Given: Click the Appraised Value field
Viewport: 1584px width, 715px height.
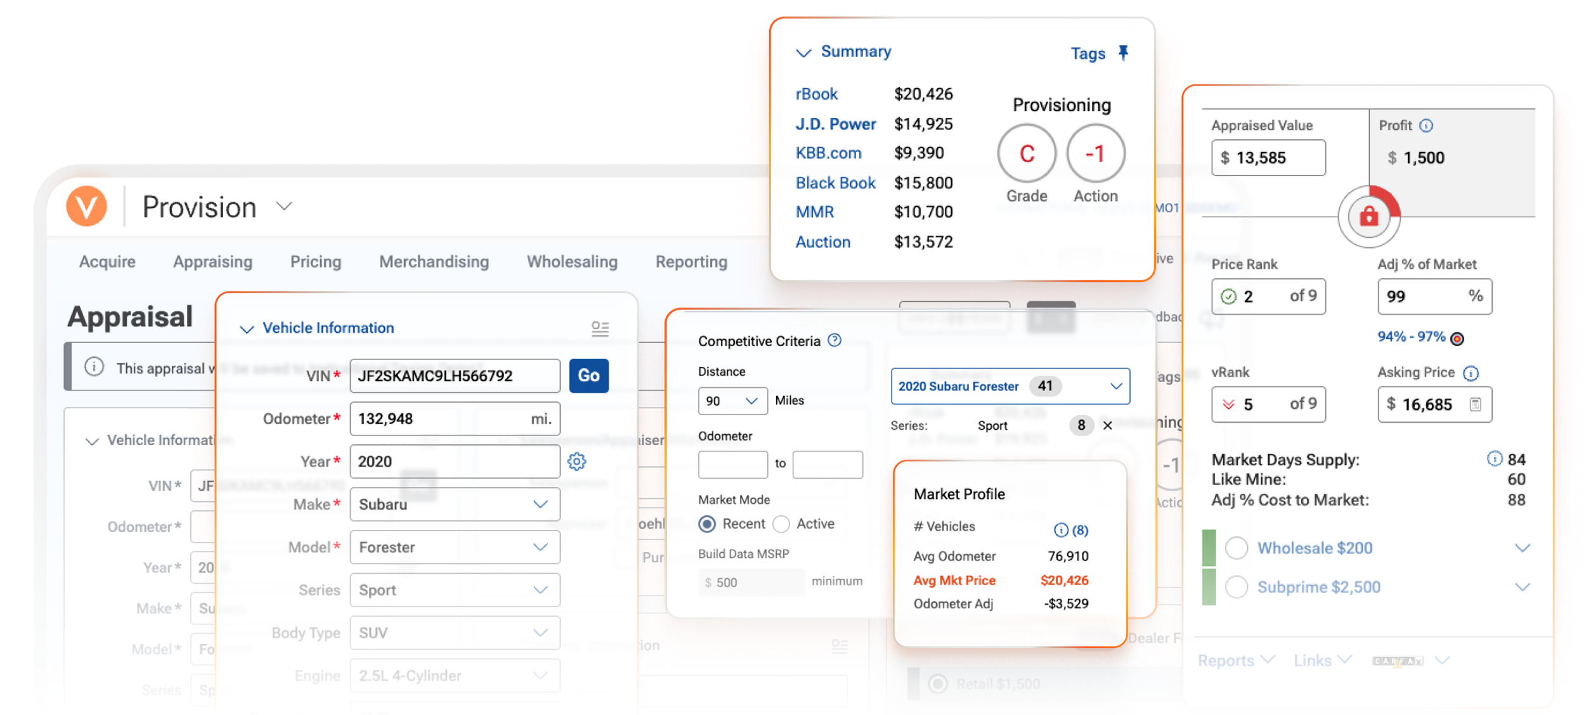Looking at the screenshot, I should 1268,157.
